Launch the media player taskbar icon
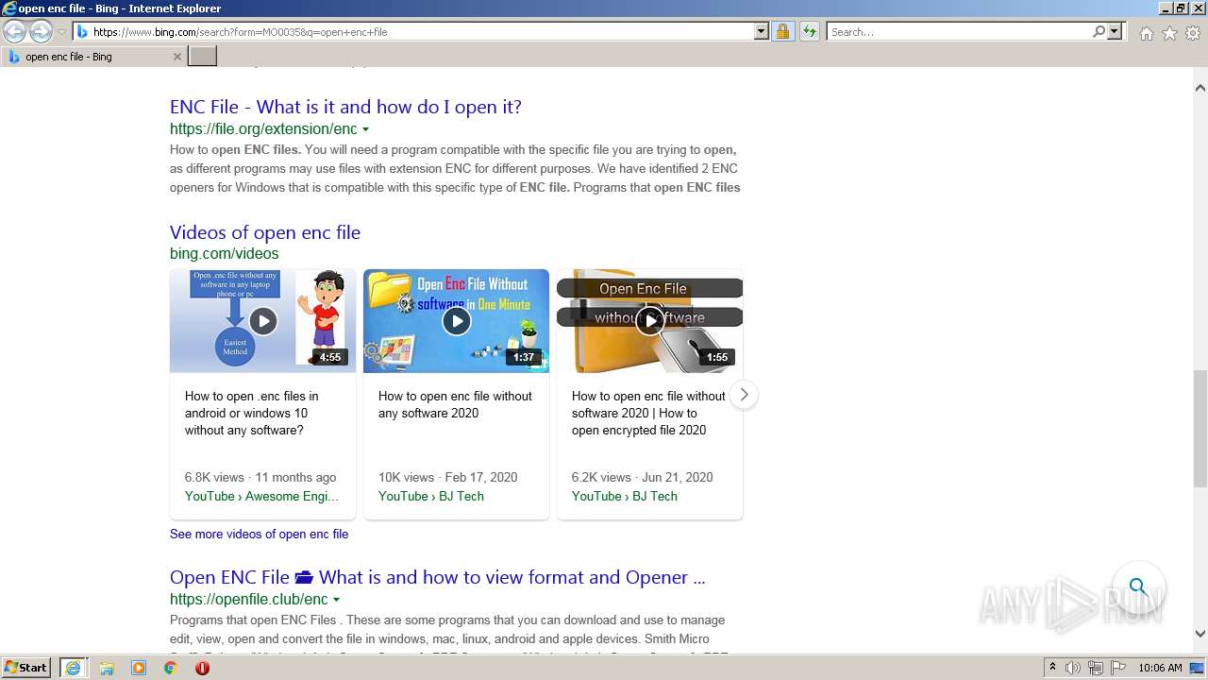1208x680 pixels. (x=139, y=668)
